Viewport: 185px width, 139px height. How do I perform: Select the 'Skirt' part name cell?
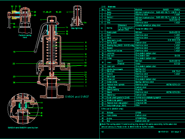(x=109, y=35)
